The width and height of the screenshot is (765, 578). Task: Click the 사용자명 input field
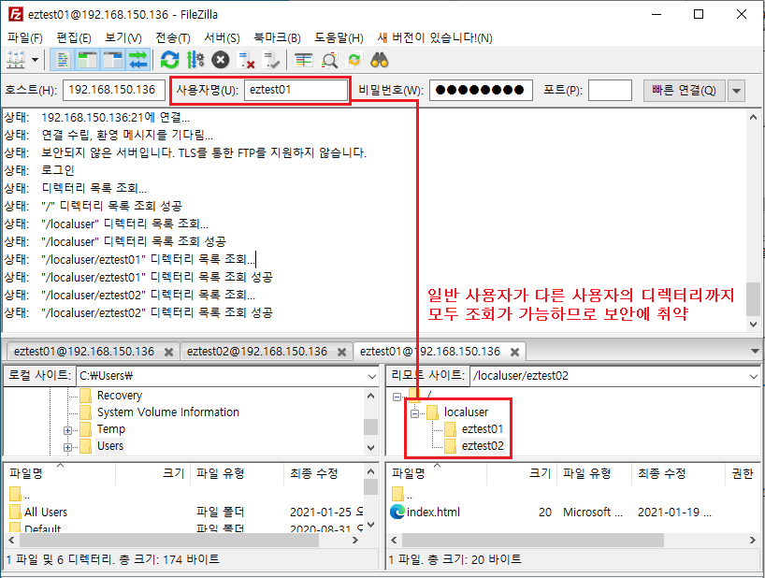296,90
